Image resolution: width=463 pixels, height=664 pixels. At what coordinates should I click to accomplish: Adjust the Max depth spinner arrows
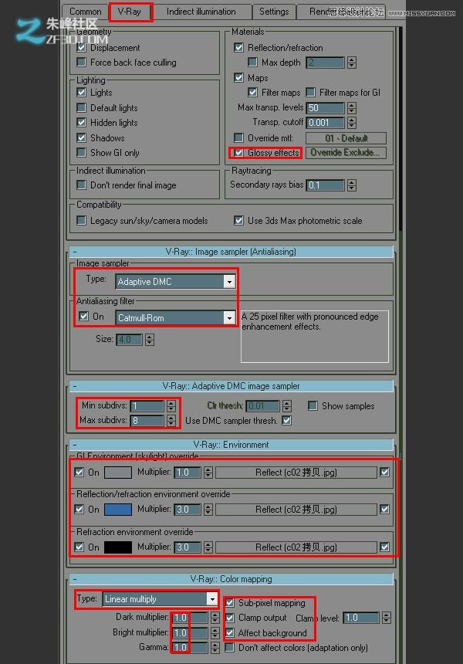pyautogui.click(x=352, y=63)
